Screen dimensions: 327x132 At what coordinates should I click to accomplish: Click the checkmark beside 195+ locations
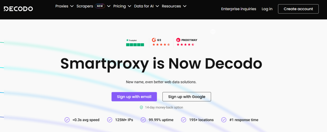183,120
